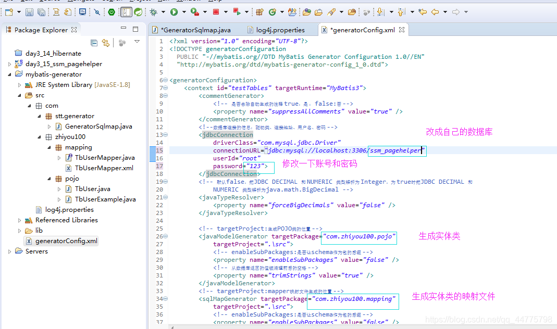Screen dimensions: 557x329
Task: Open the New wizard dropdown arrow
Action: tap(19, 12)
